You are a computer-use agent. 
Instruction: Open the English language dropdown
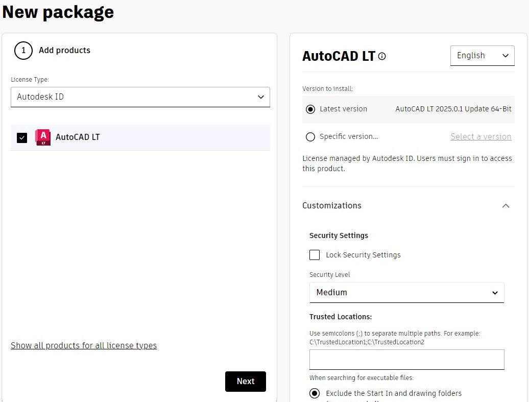click(482, 56)
